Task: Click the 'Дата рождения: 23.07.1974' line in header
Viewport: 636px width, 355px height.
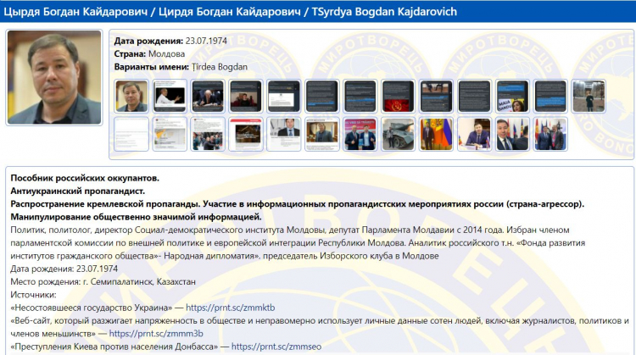Action: point(170,41)
